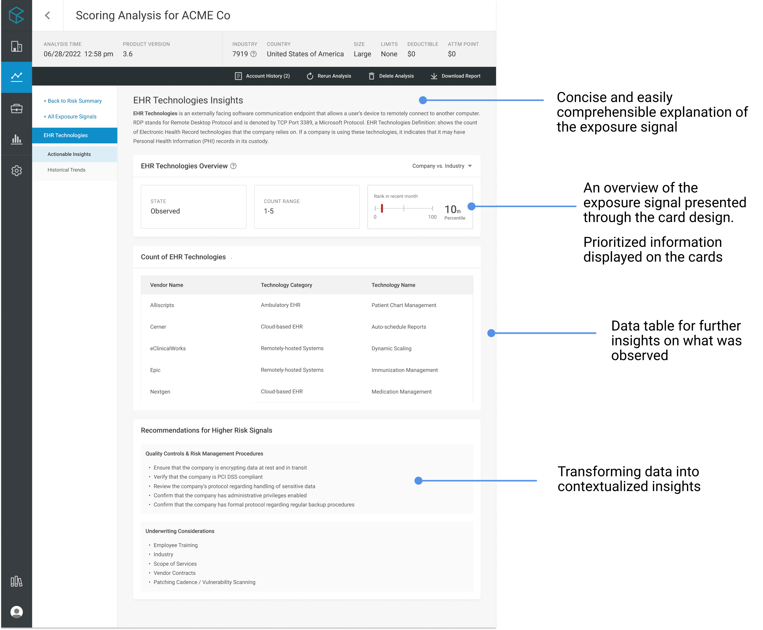Click the Rerun Analysis refresh icon

(x=310, y=76)
